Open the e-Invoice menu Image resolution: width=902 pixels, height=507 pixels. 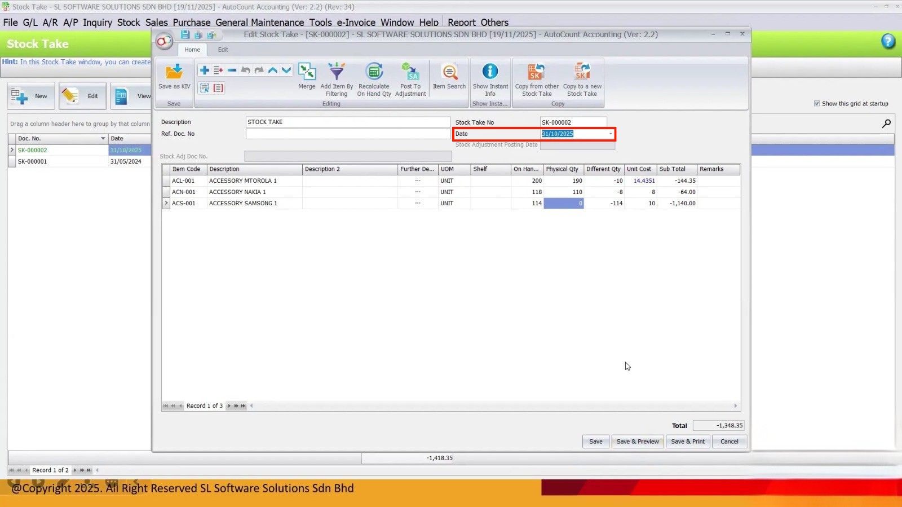coord(356,23)
